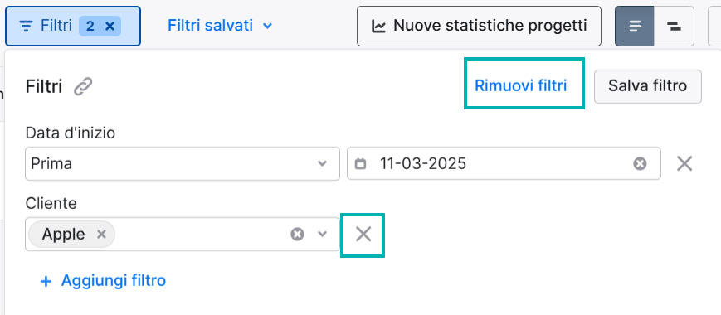Click inside the date input 11-03-2025

[x=504, y=163]
